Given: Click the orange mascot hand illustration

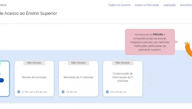Looking at the screenshot, I should (188, 49).
